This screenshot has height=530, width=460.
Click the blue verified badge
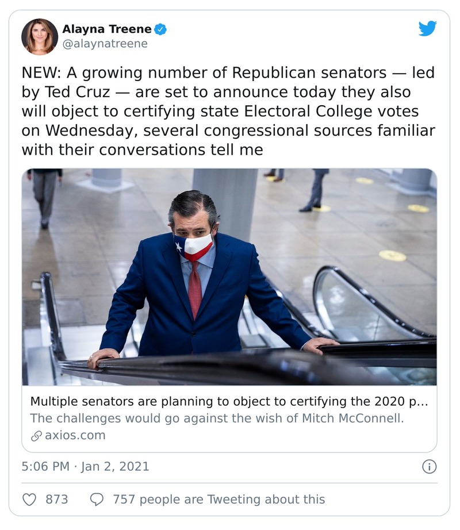click(x=162, y=29)
